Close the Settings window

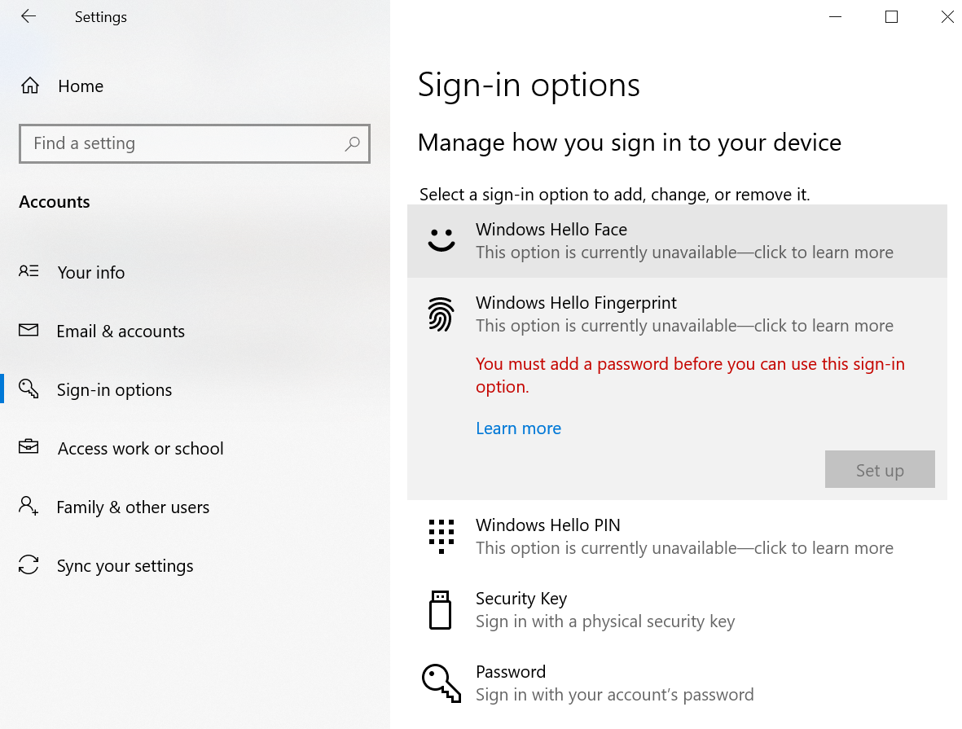coord(947,17)
